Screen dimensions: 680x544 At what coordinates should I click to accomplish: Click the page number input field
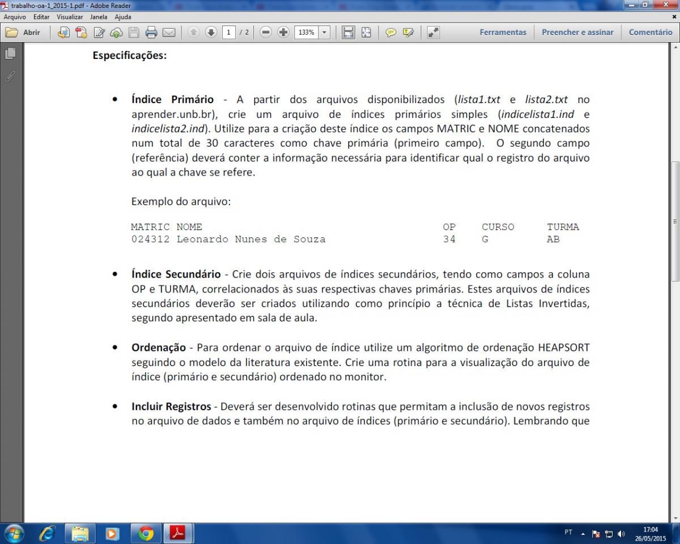click(229, 32)
